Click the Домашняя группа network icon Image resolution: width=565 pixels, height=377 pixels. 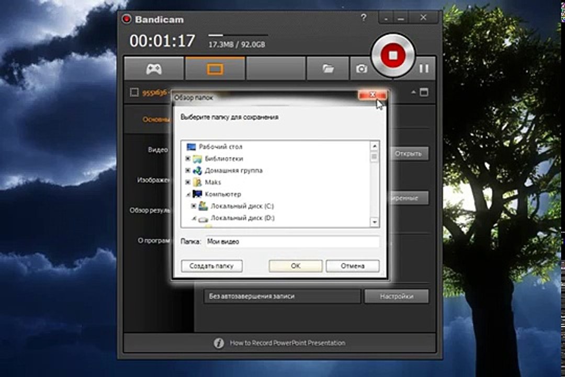tap(197, 170)
